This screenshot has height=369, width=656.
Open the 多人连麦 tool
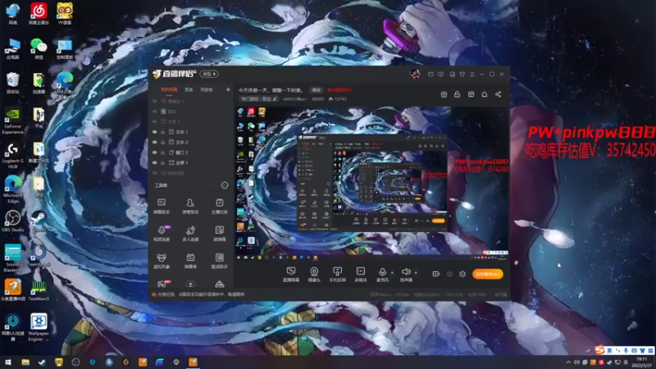tap(190, 234)
